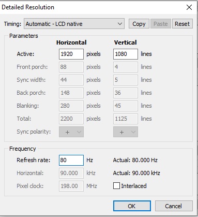Click the Pixel clock MHz field

click(71, 186)
